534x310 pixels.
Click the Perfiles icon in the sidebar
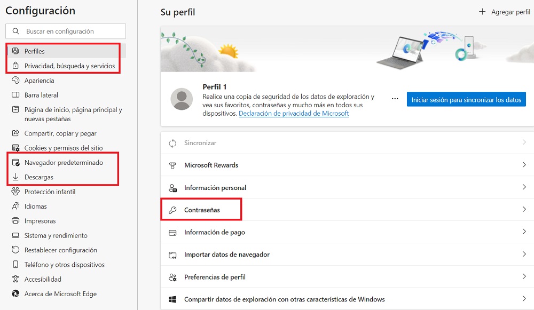(x=15, y=51)
